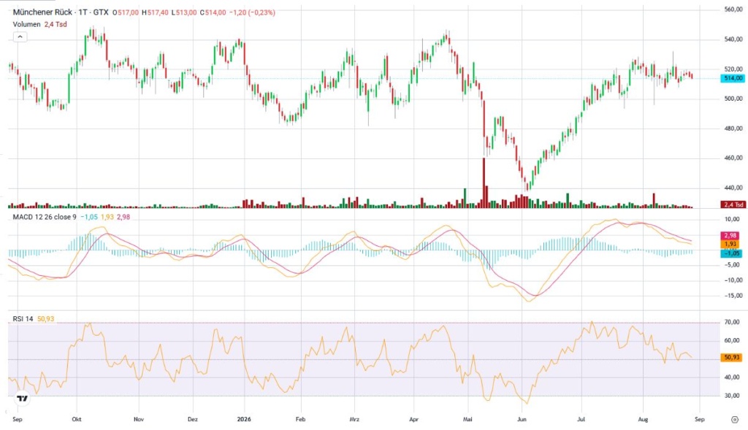Click the high value H517,40 in the header
This screenshot has width=748, height=430.
click(155, 12)
